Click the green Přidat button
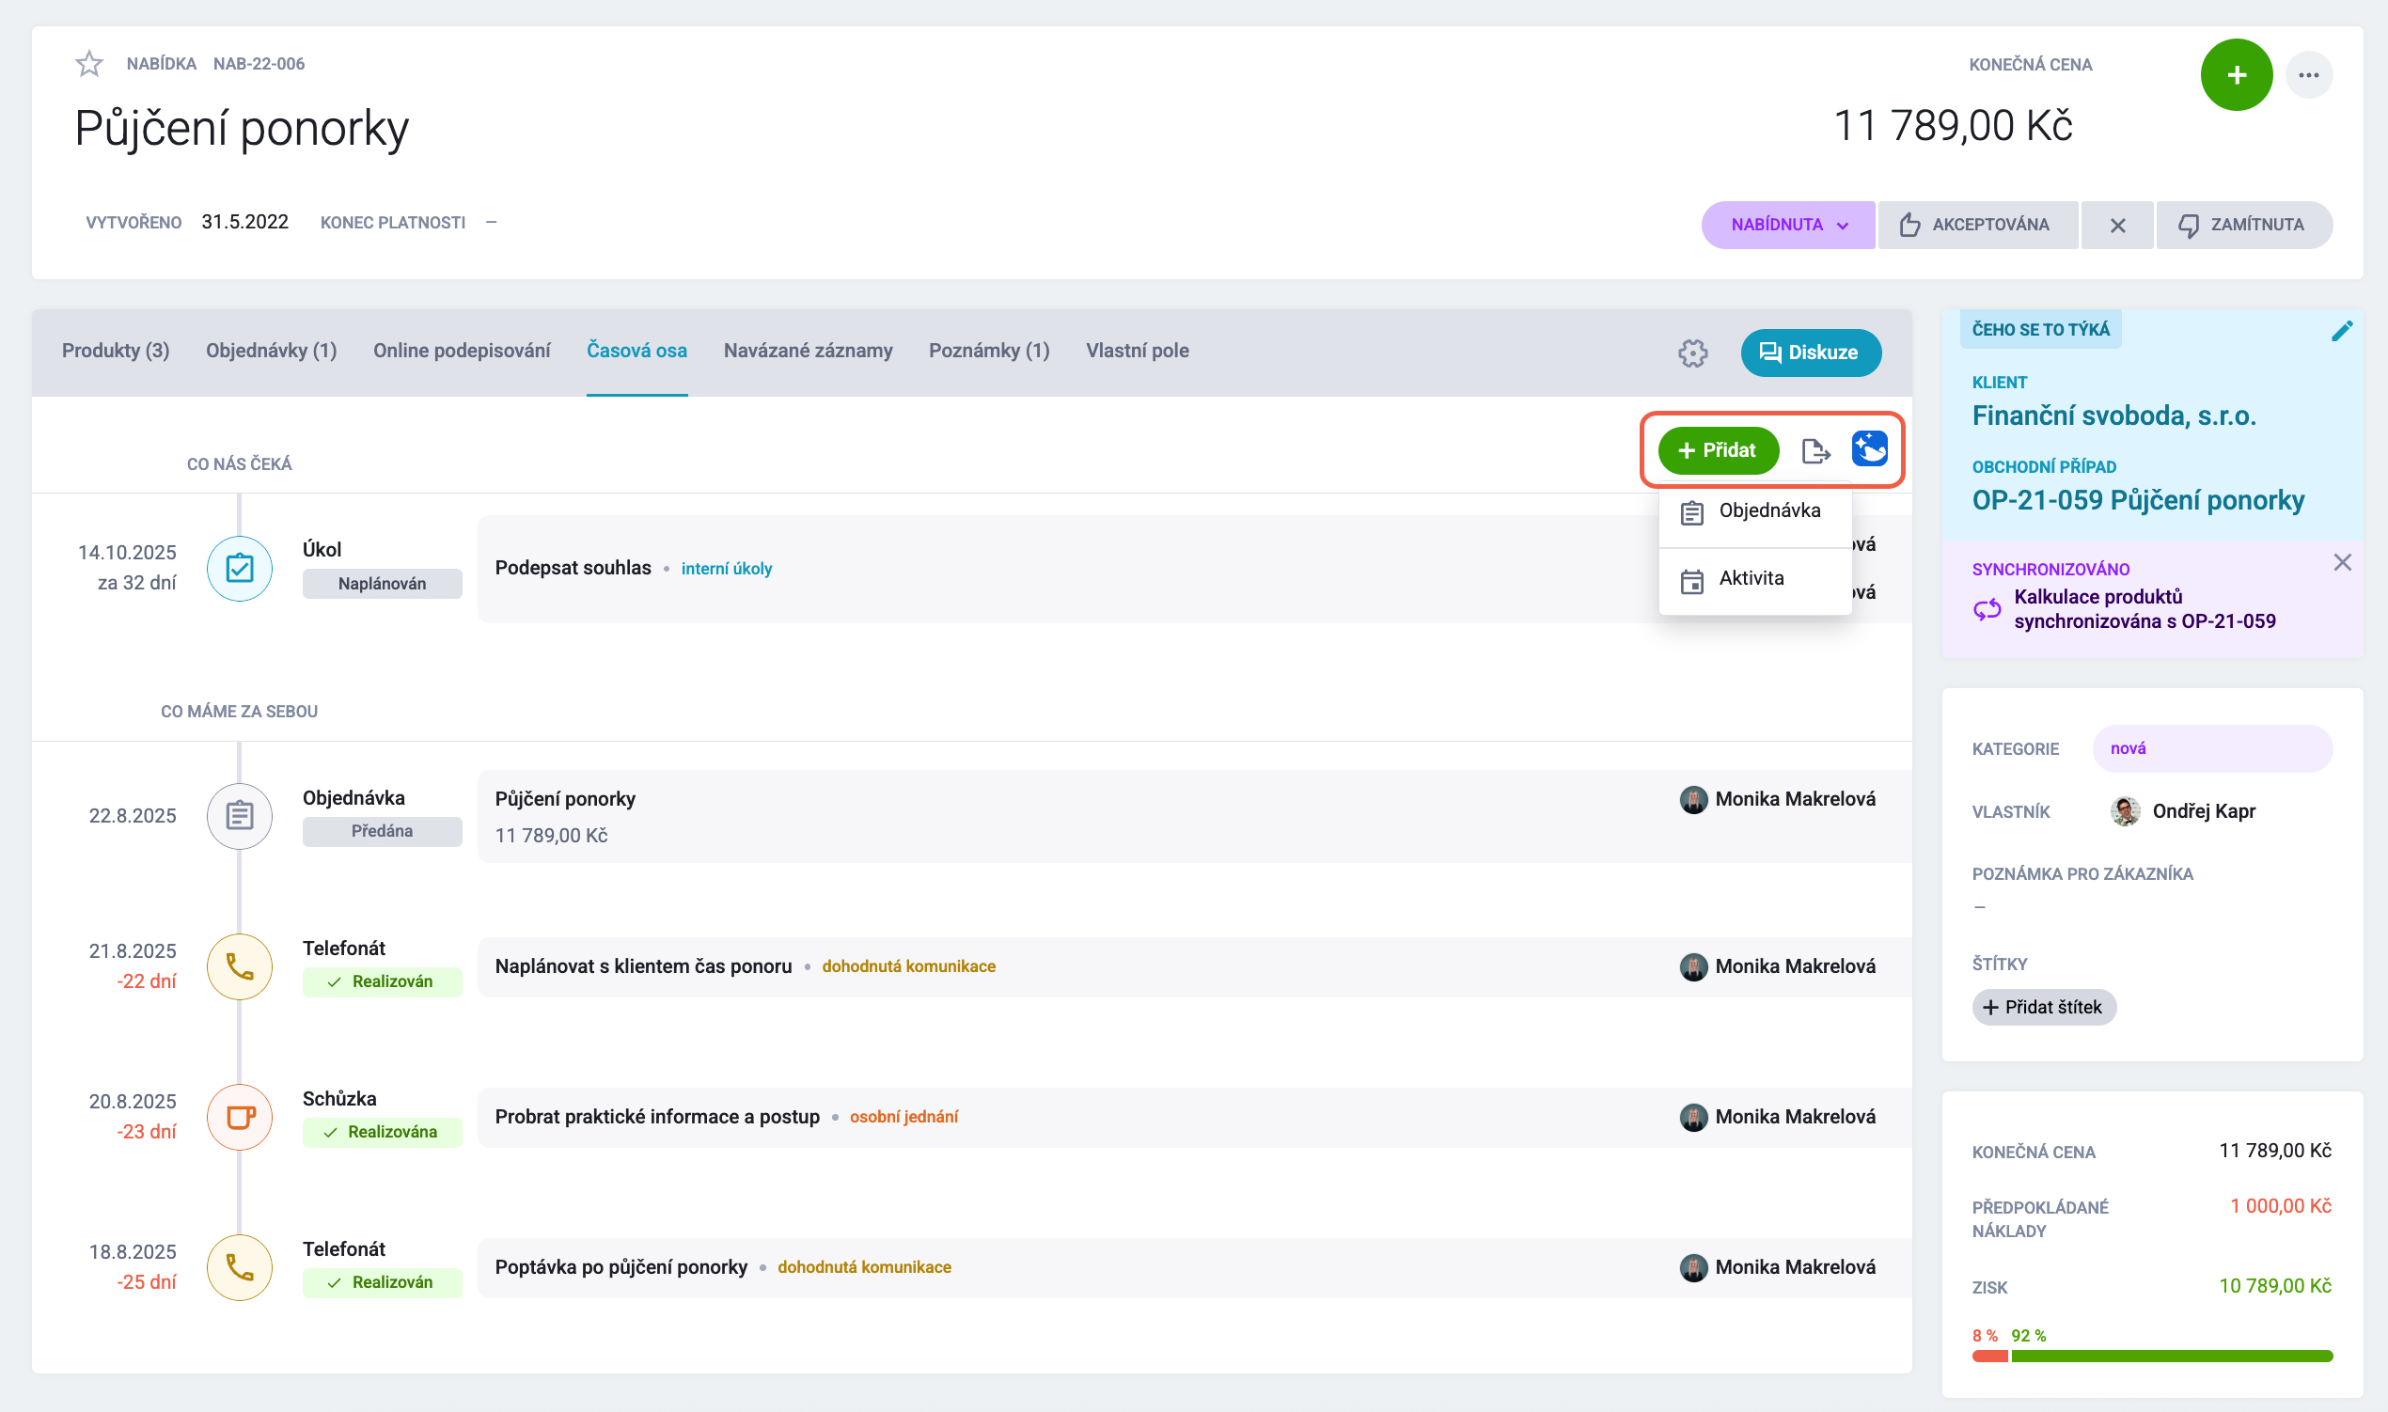Image resolution: width=2388 pixels, height=1412 pixels. pyautogui.click(x=1718, y=450)
